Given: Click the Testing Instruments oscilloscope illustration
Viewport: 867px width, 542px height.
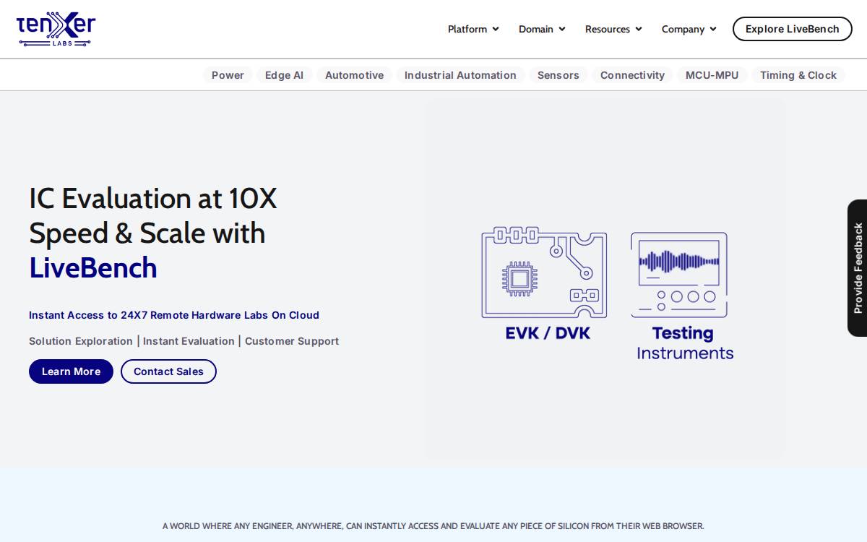Looking at the screenshot, I should click(x=679, y=275).
